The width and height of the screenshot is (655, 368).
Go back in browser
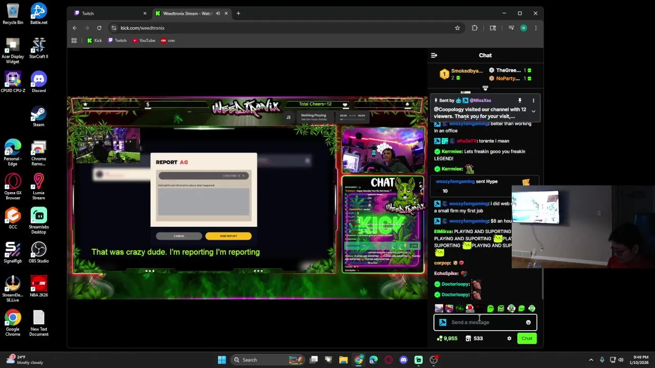[x=75, y=28]
